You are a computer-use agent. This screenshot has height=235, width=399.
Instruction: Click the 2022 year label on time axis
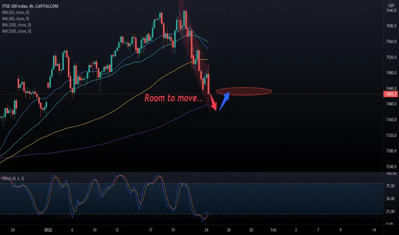coord(48,230)
